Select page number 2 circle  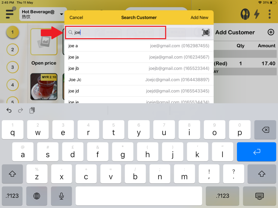(12, 50)
